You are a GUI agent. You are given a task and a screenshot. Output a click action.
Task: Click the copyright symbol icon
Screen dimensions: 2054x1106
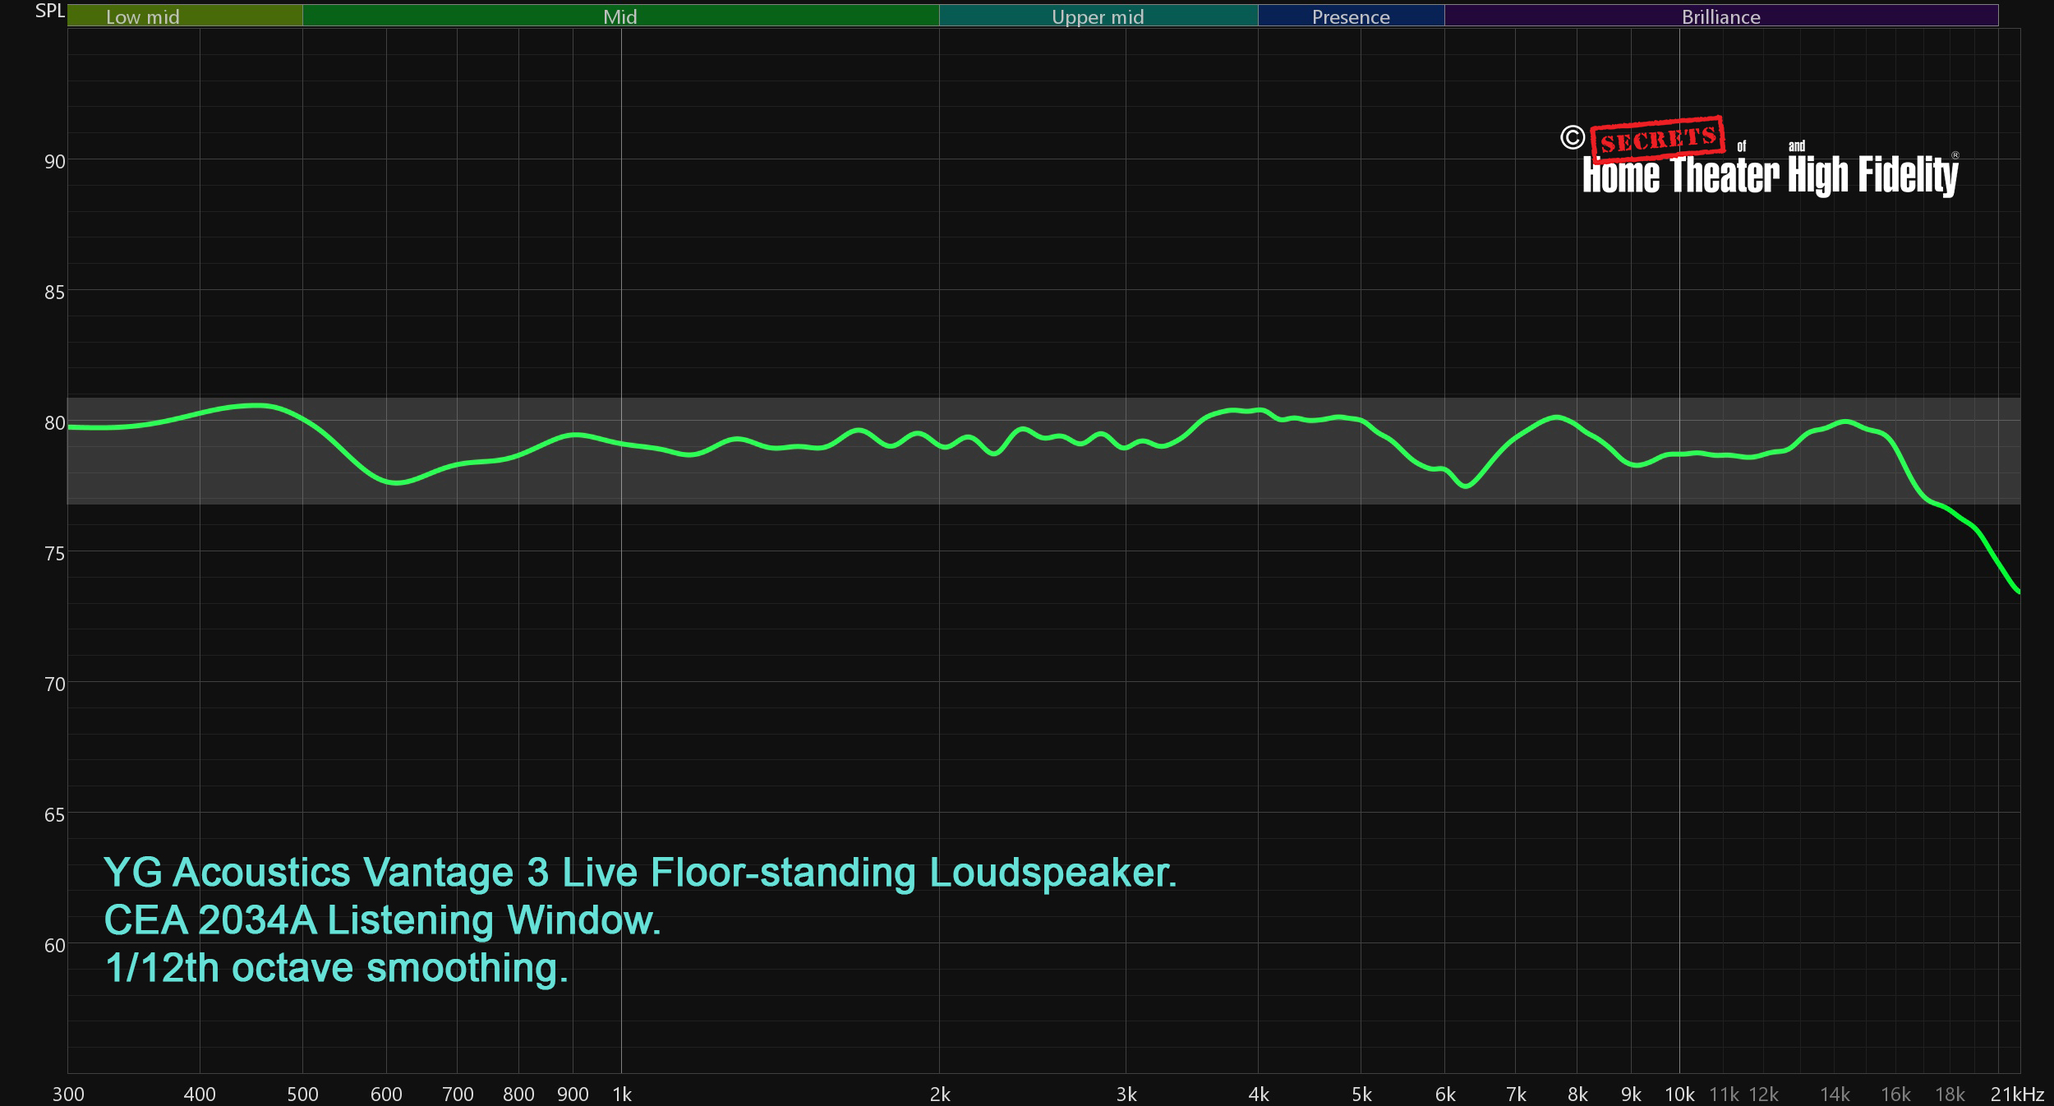pyautogui.click(x=1572, y=137)
